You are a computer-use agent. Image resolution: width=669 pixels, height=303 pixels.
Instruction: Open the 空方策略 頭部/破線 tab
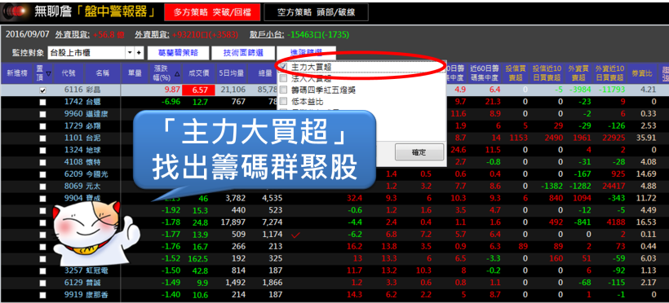pyautogui.click(x=316, y=12)
